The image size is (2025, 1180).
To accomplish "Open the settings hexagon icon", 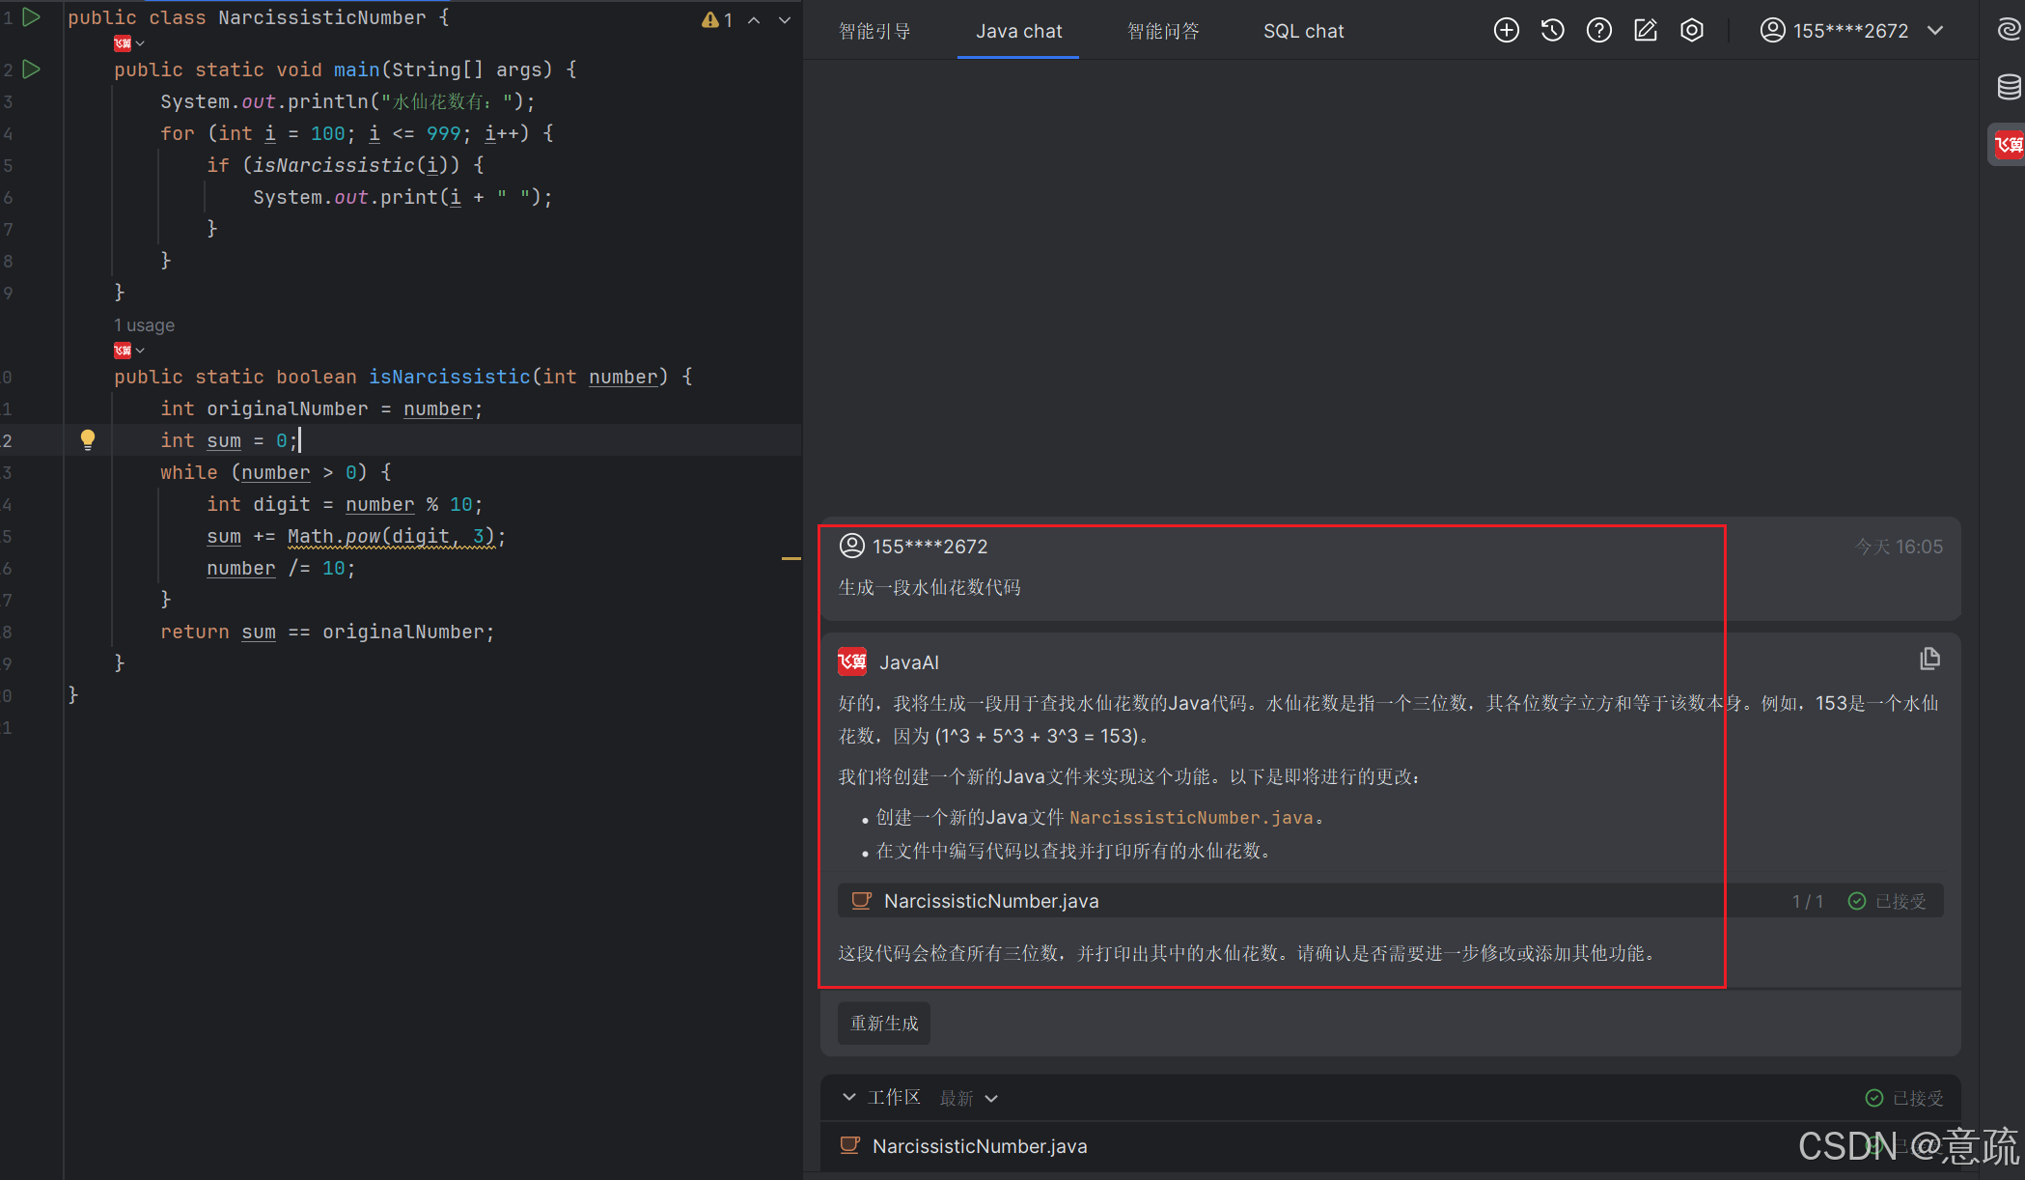I will point(1692,31).
